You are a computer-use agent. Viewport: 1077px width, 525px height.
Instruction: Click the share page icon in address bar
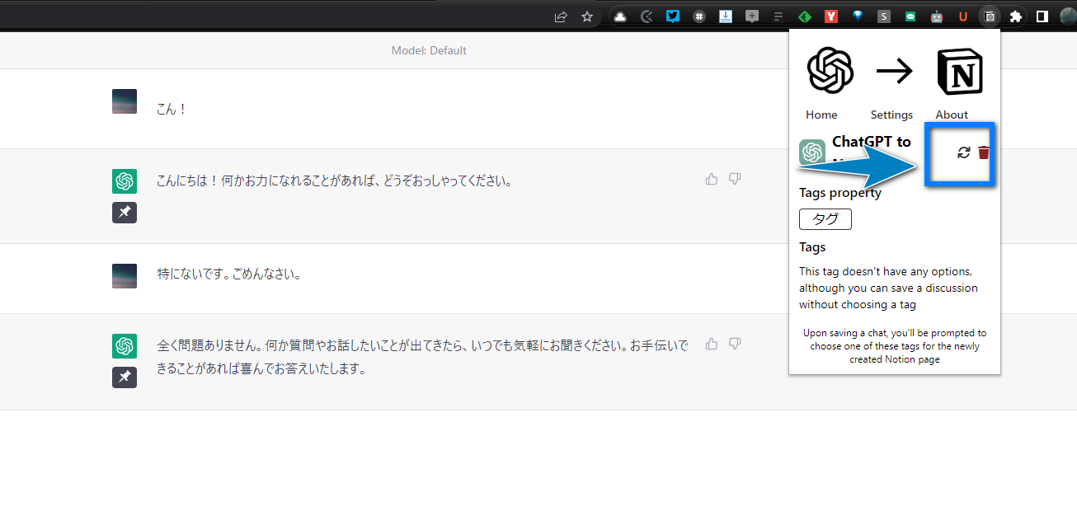(561, 16)
